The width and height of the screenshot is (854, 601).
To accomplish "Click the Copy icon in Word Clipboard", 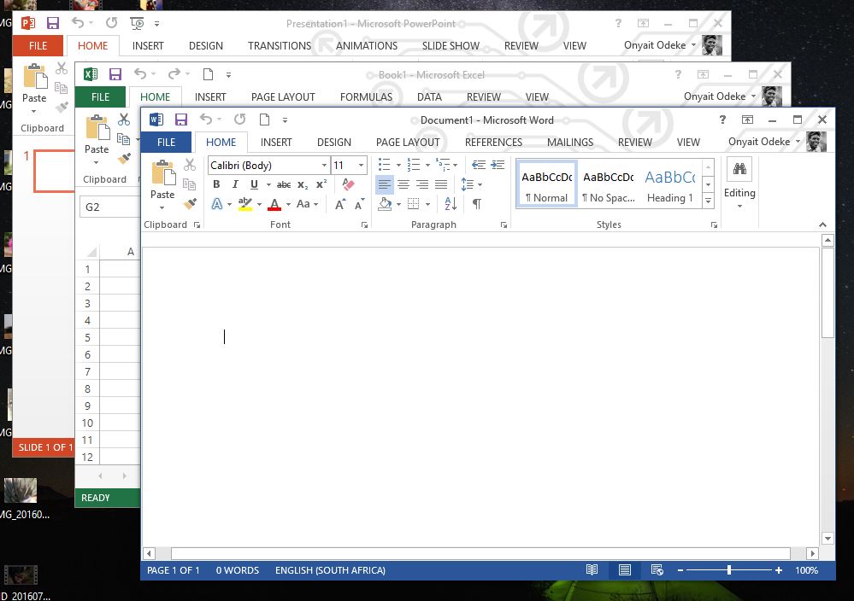I will pyautogui.click(x=190, y=184).
